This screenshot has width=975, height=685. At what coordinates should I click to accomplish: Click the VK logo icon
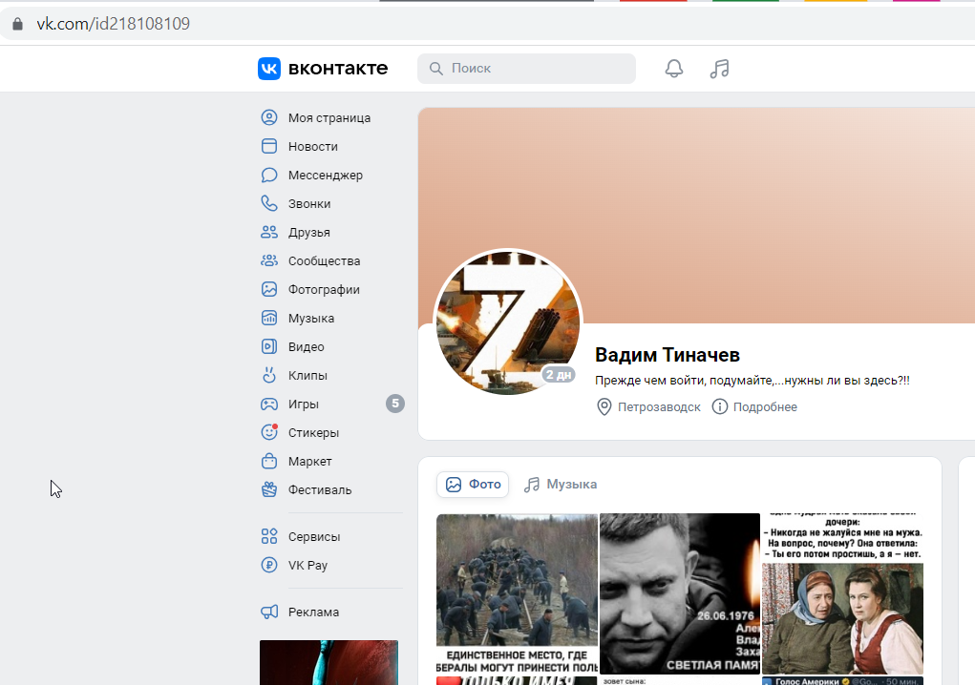pyautogui.click(x=269, y=69)
